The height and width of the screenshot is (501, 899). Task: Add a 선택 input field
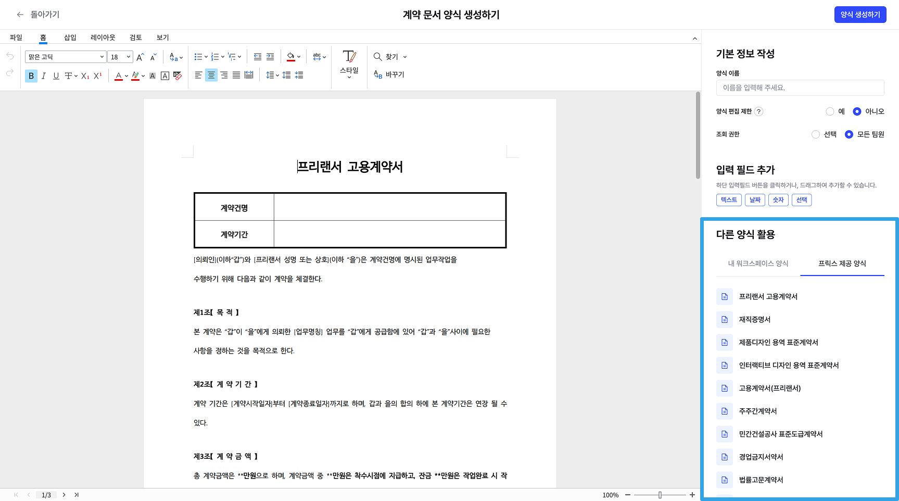tap(802, 200)
